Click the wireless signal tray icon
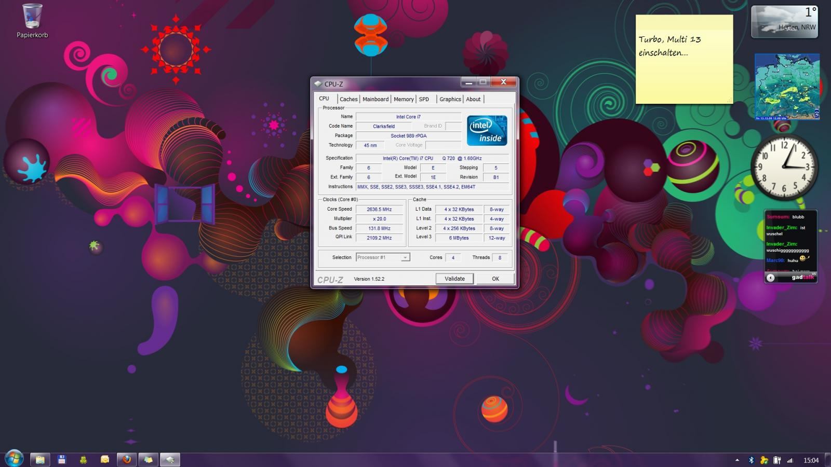Viewport: 831px width, 467px height. [x=790, y=460]
